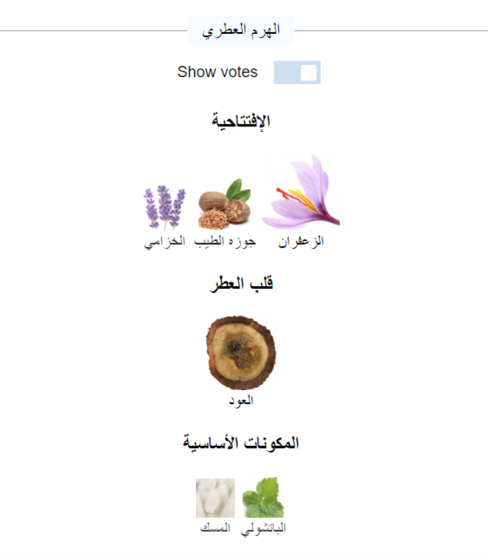This screenshot has height=555, width=488.
Task: Click the قلب العطر heart notes heading
Action: 242,284
